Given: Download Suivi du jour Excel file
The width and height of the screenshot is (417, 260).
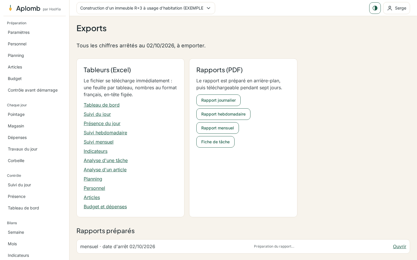Looking at the screenshot, I should point(97,114).
